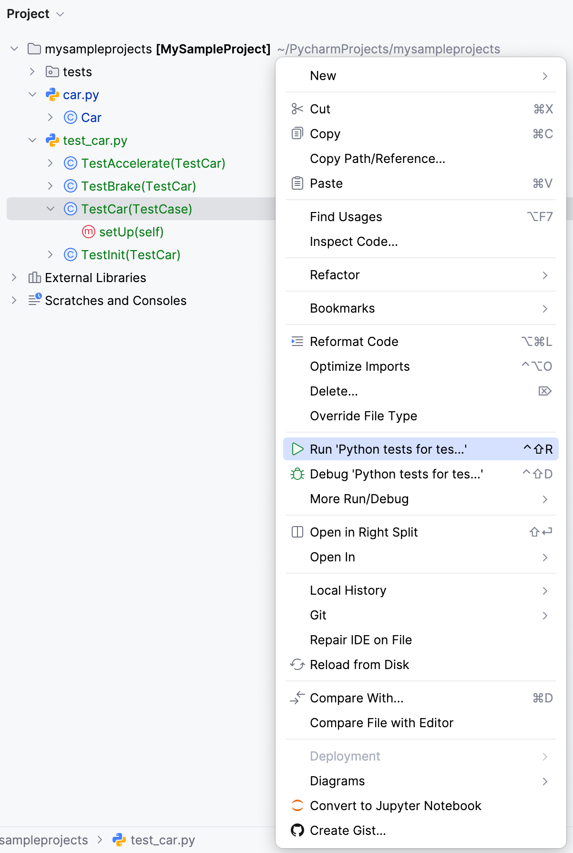Screen dimensions: 573x853
Task: Select Compare File with Editor
Action: pos(381,723)
